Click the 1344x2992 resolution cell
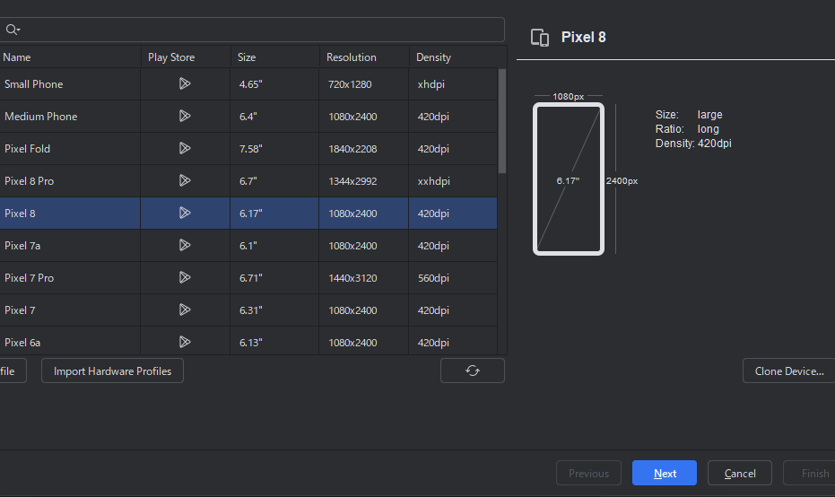Viewport: 835px width, 497px height. [364, 181]
